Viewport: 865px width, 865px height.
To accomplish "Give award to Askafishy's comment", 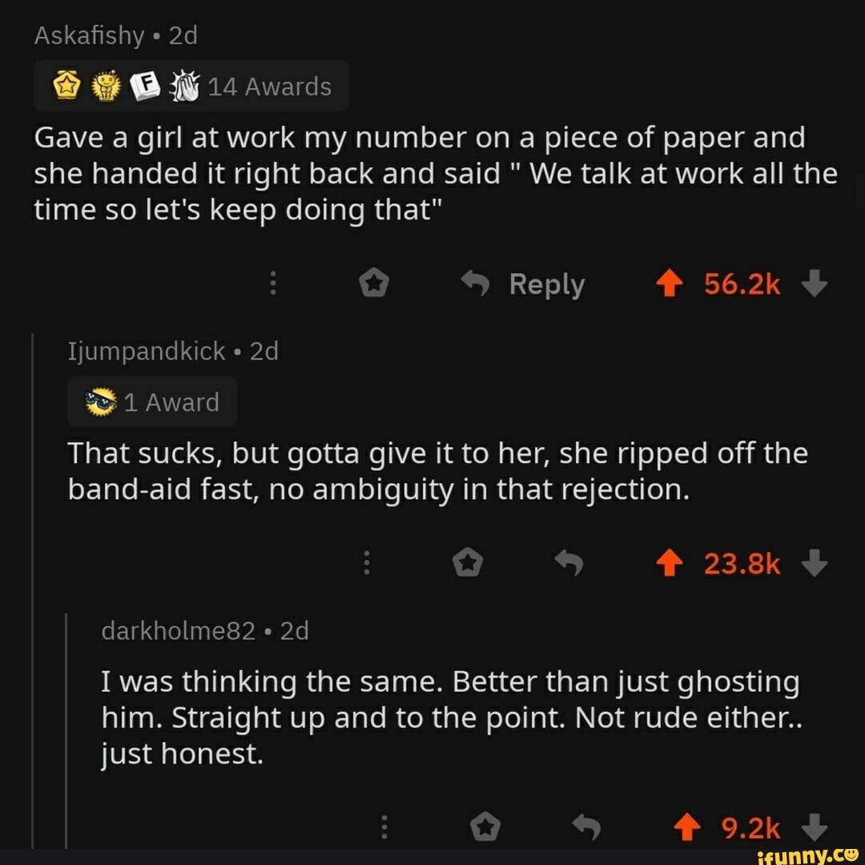I will (x=373, y=284).
